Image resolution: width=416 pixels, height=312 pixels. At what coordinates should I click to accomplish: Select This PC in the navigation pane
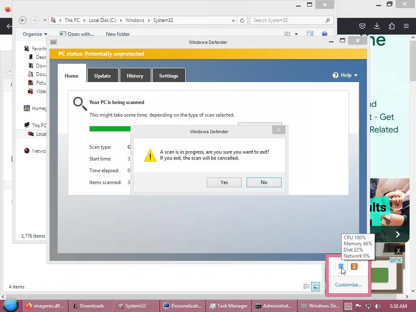click(x=35, y=125)
